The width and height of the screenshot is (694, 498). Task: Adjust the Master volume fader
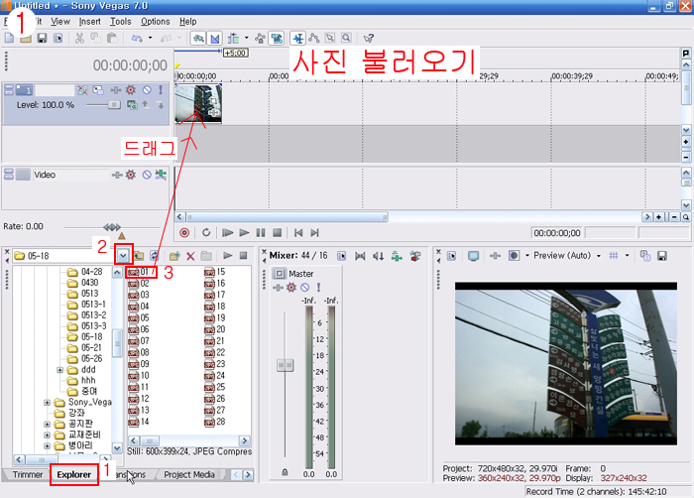pos(286,365)
